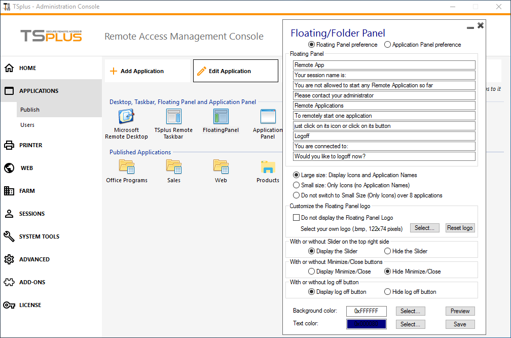The width and height of the screenshot is (511, 338).
Task: Click Select button beside Background color
Action: point(410,311)
